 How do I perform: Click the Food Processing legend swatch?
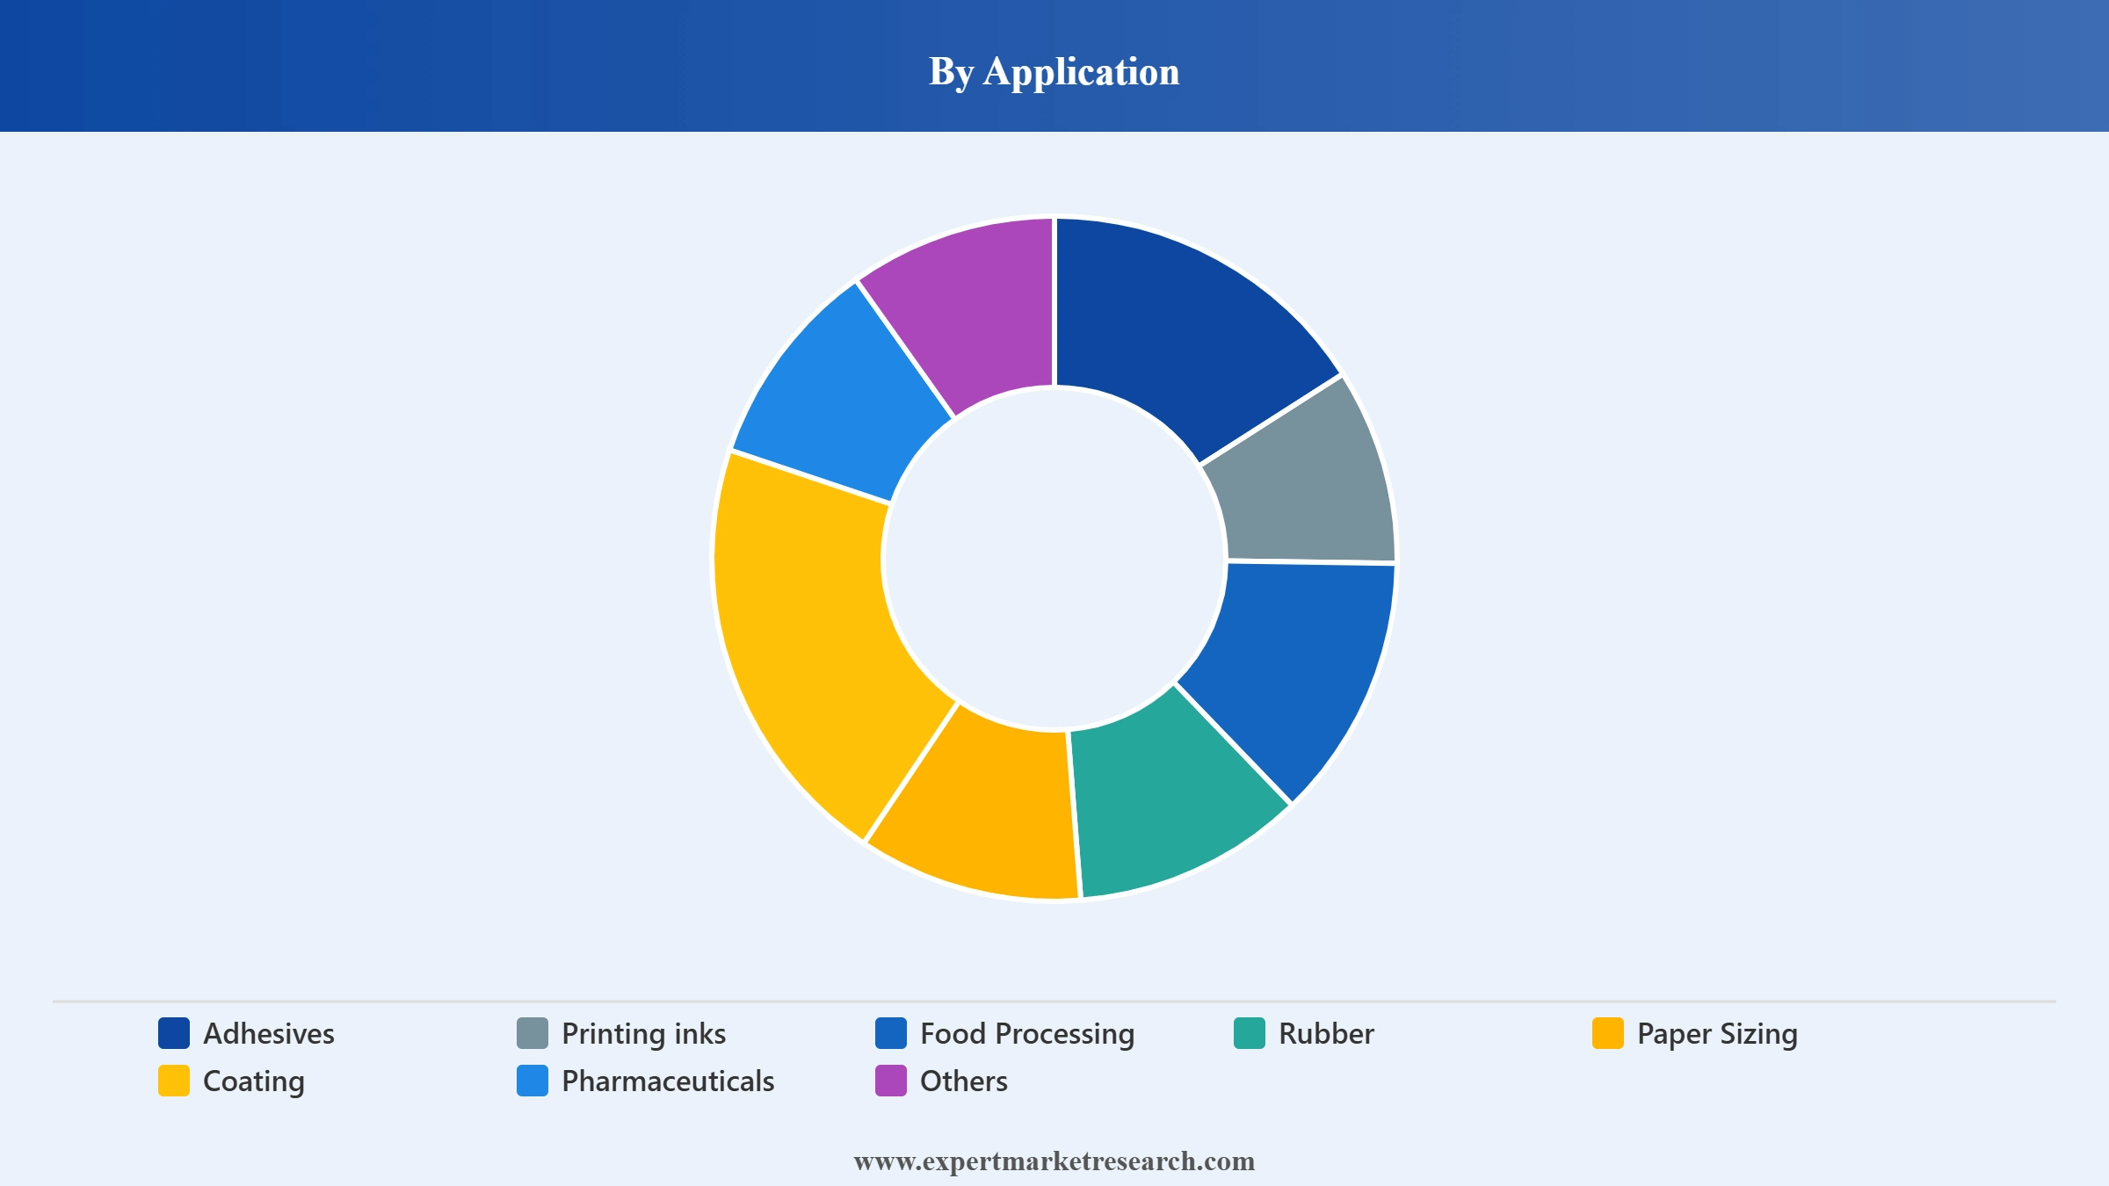click(x=891, y=1033)
